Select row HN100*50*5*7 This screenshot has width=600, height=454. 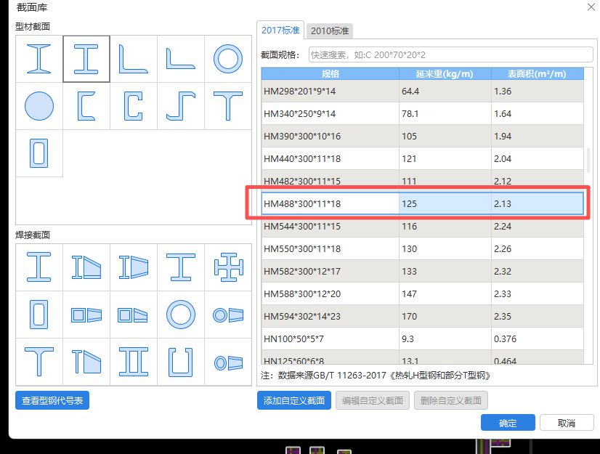click(x=423, y=339)
